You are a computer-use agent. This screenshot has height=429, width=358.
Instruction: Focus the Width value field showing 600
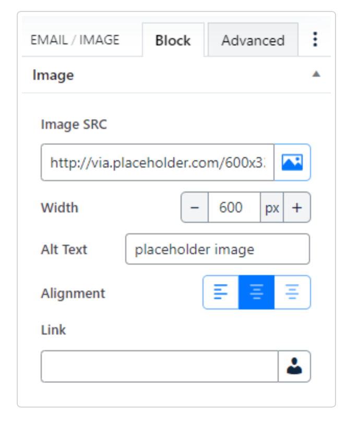[x=234, y=208]
